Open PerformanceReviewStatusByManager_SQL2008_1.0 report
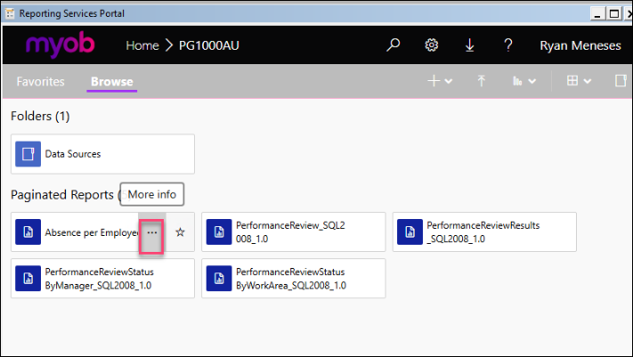The image size is (633, 357). (x=102, y=279)
